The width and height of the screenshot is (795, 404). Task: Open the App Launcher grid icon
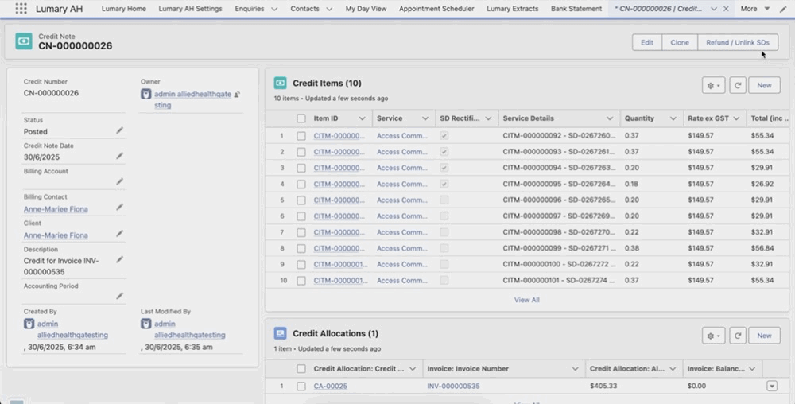(21, 9)
